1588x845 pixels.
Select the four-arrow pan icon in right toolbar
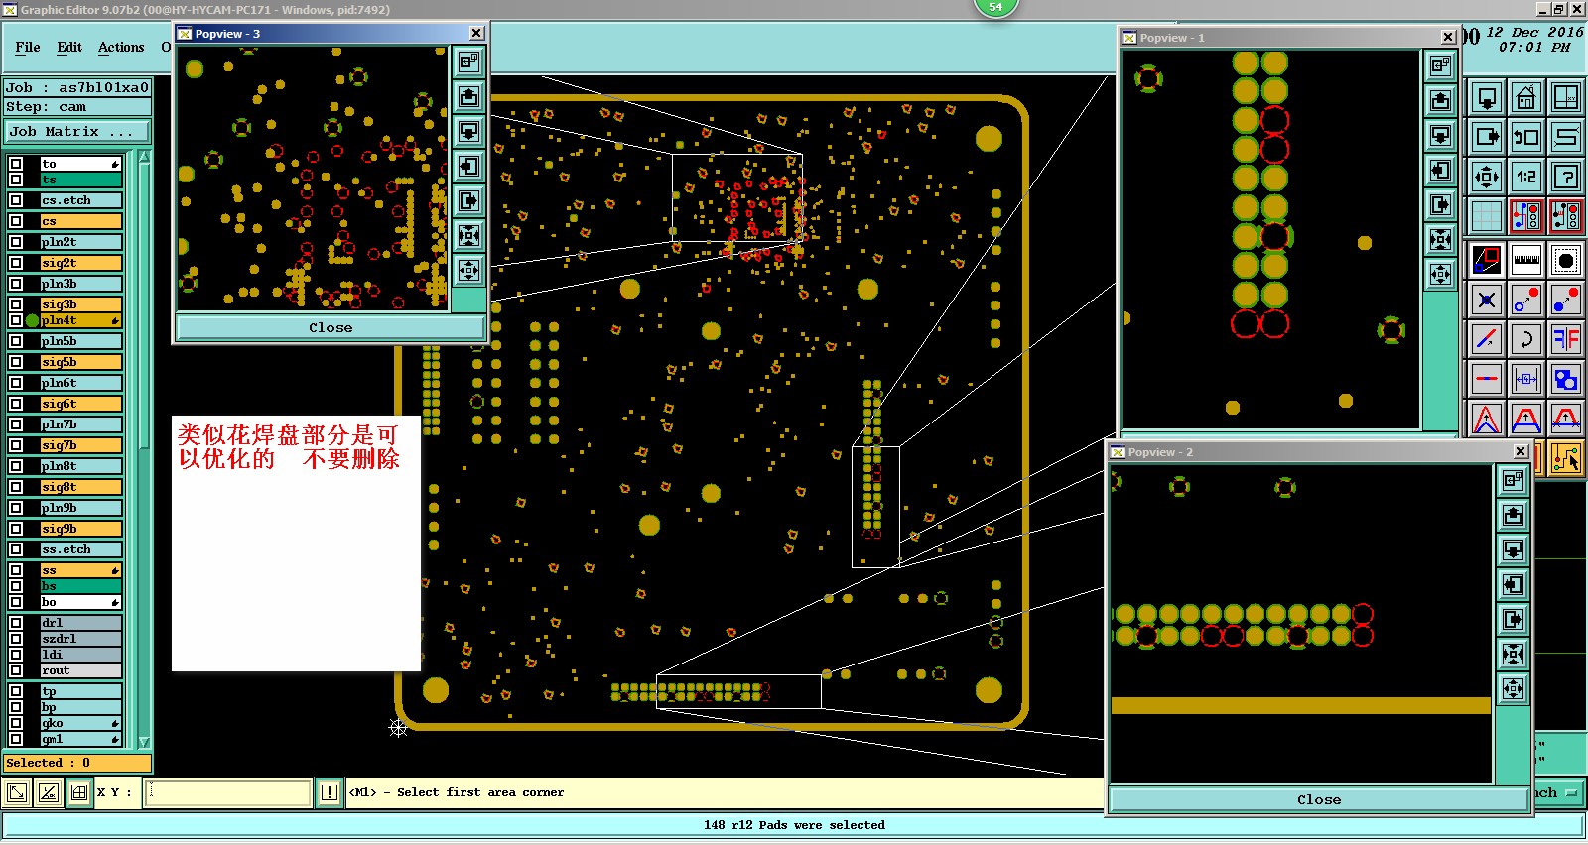[x=1487, y=178]
